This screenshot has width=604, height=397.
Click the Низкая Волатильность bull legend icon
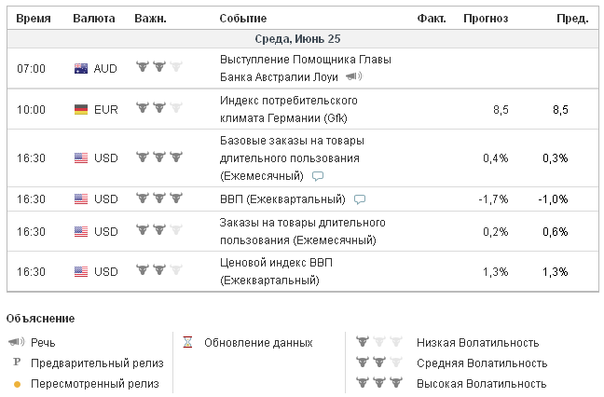point(378,342)
